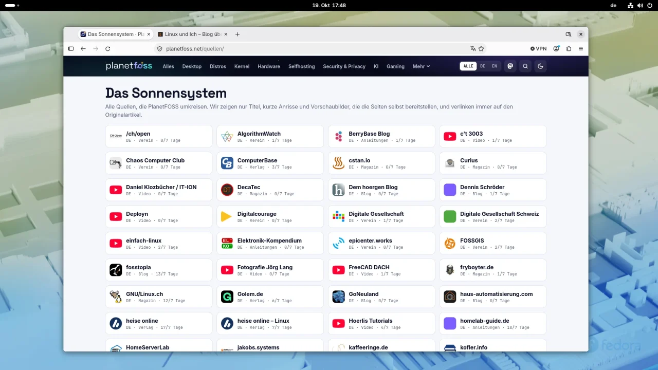Open the volume icon in top bar

(x=640, y=5)
